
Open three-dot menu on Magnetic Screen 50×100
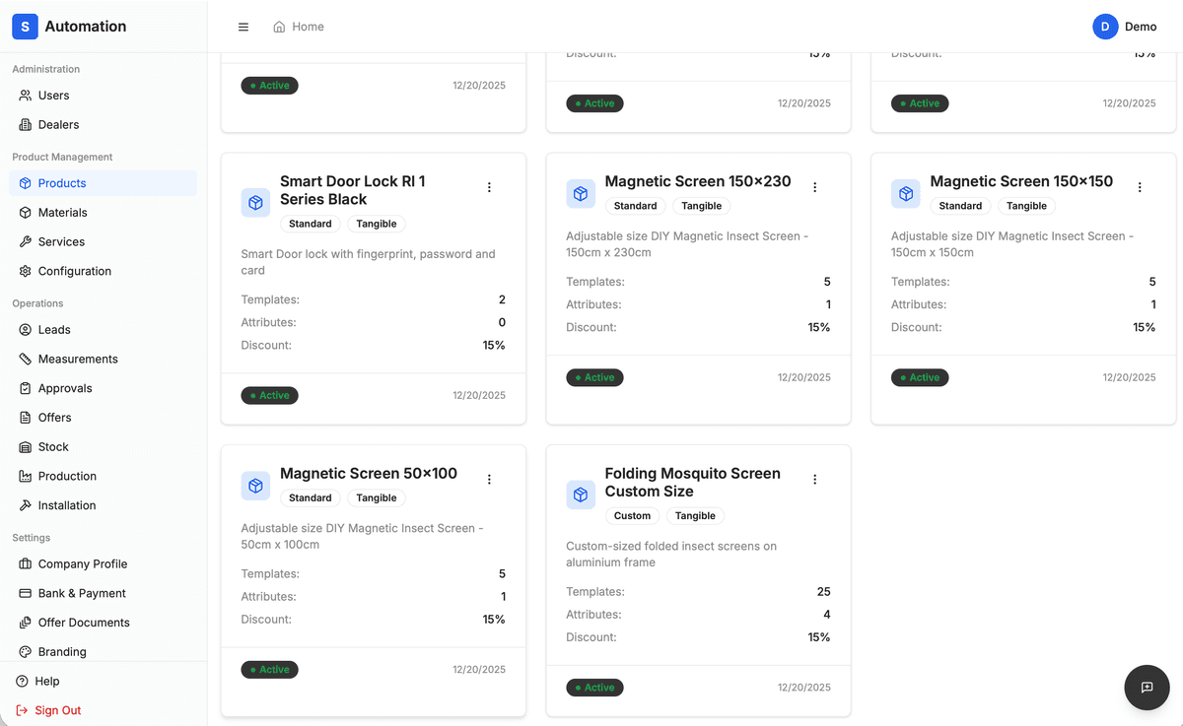coord(489,480)
